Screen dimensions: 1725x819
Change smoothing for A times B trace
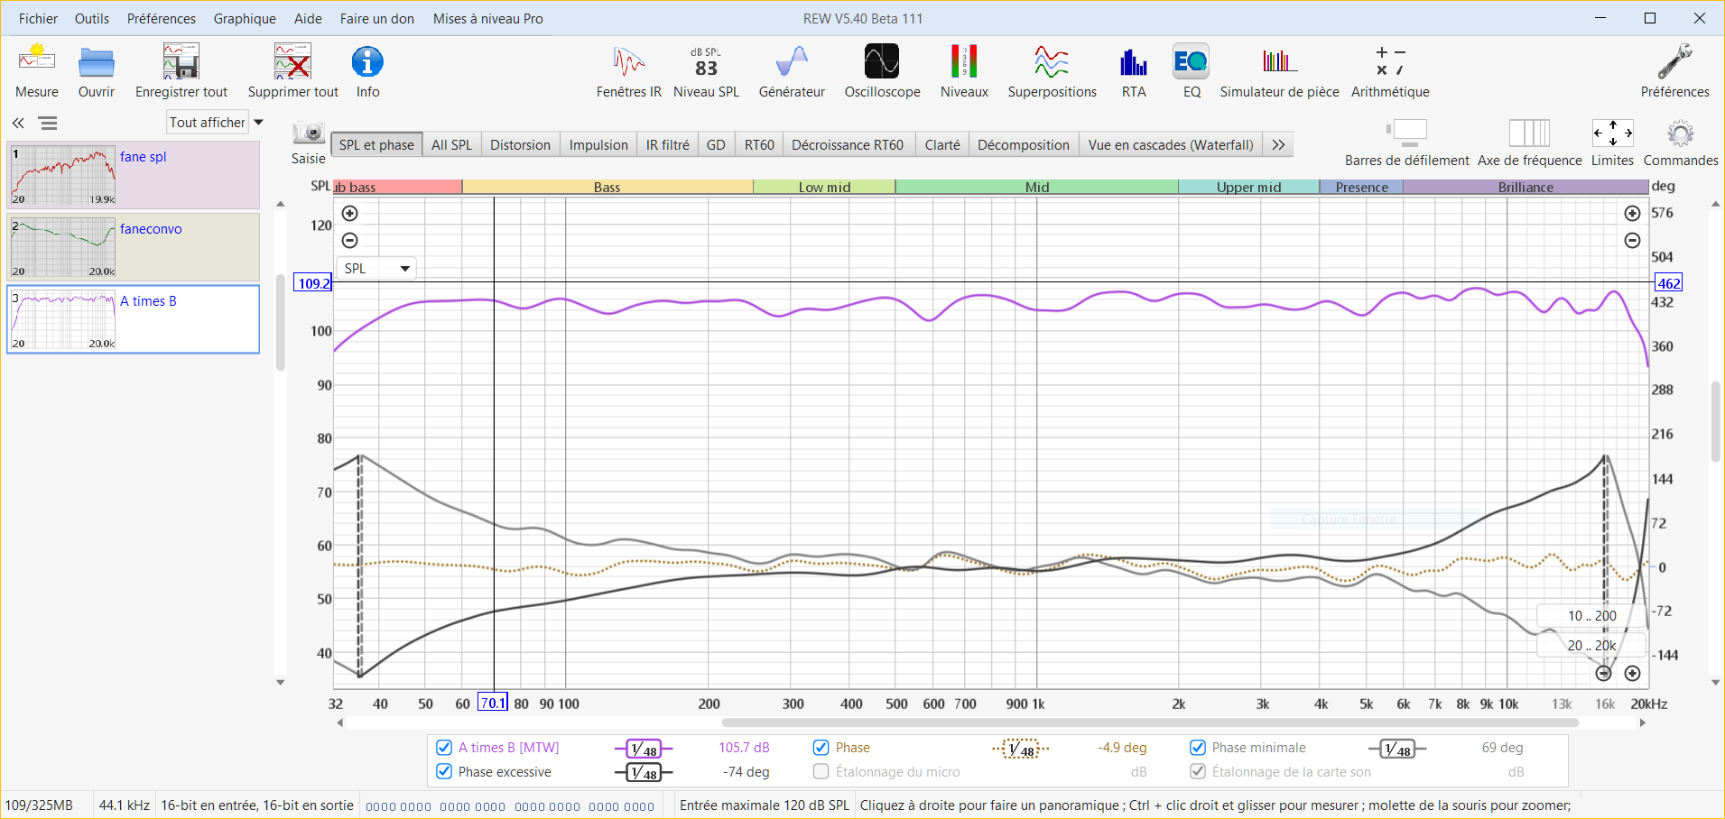644,749
